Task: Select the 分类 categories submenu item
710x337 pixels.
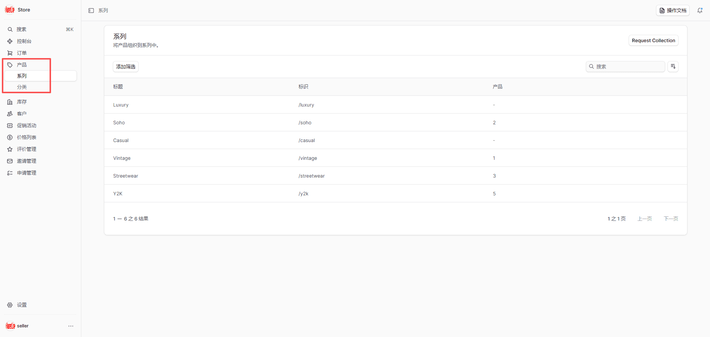Action: pos(22,87)
